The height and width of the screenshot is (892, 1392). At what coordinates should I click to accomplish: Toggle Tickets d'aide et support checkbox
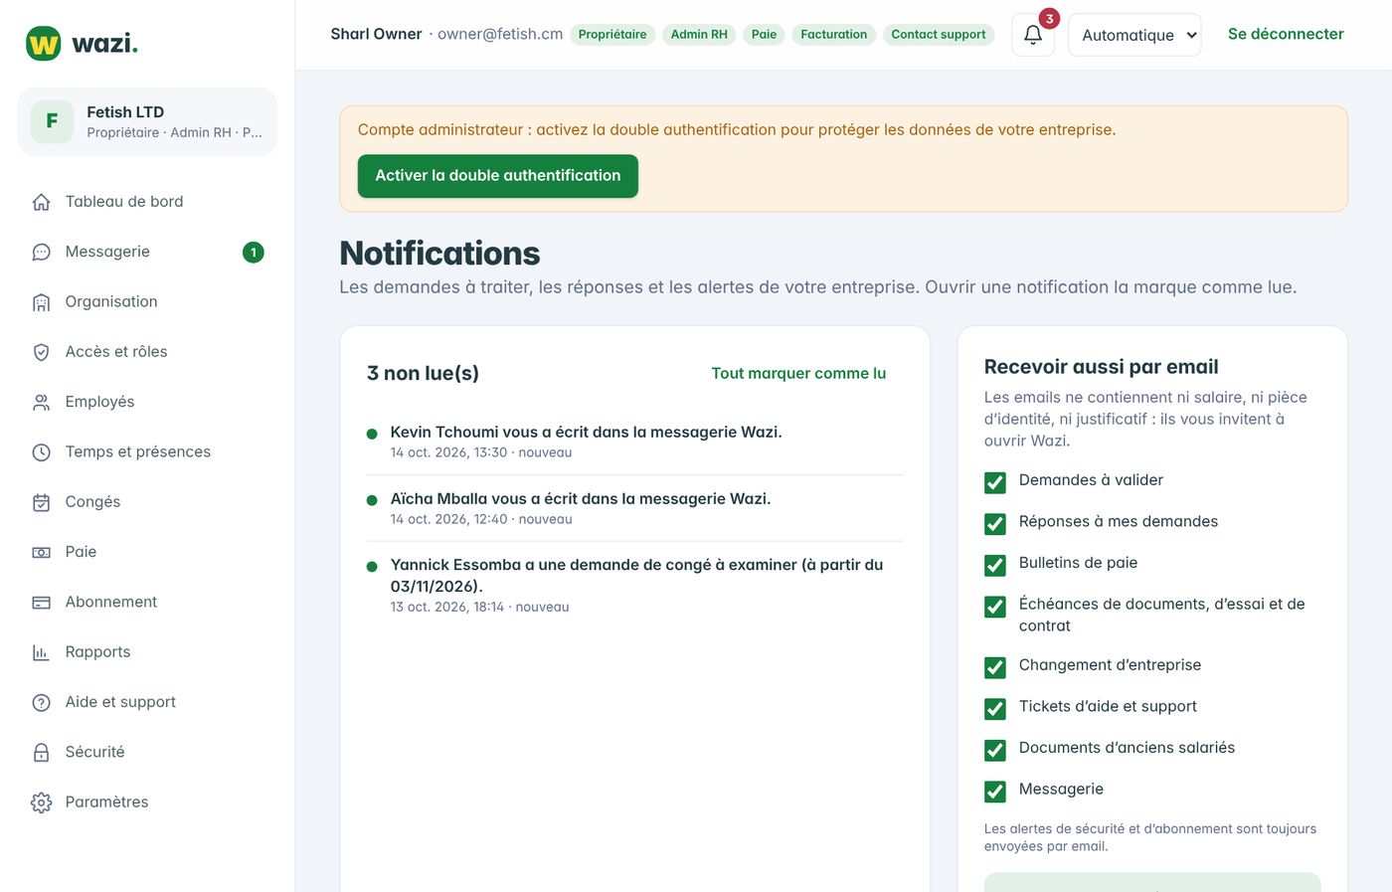click(x=994, y=709)
